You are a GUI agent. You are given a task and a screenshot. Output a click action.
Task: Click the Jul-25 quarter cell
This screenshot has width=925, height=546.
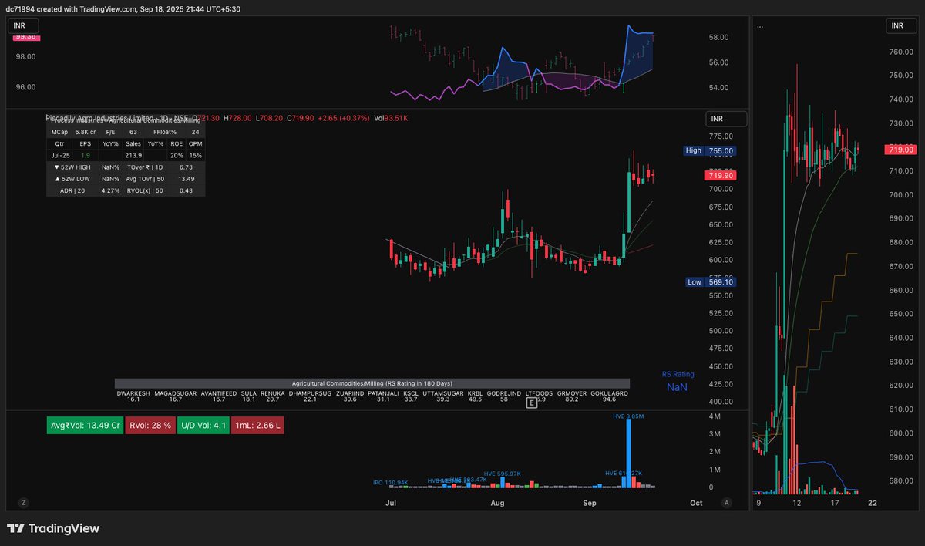(x=60, y=156)
